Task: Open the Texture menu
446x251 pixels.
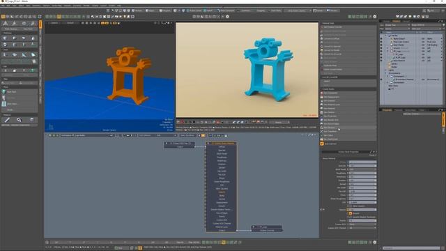Action: coord(47,6)
